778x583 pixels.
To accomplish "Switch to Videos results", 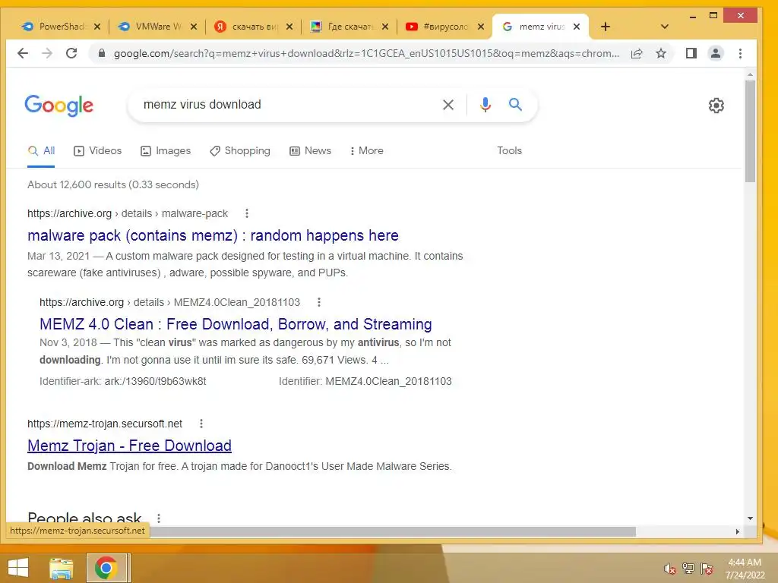I will [98, 151].
